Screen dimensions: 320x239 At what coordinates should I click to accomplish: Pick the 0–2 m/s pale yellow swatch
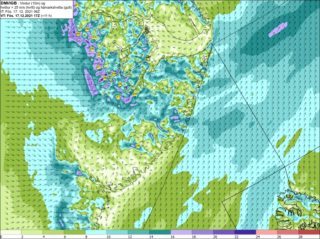coord(11,232)
